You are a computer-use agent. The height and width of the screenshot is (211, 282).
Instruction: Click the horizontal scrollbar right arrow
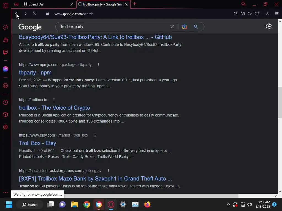coord(276,196)
